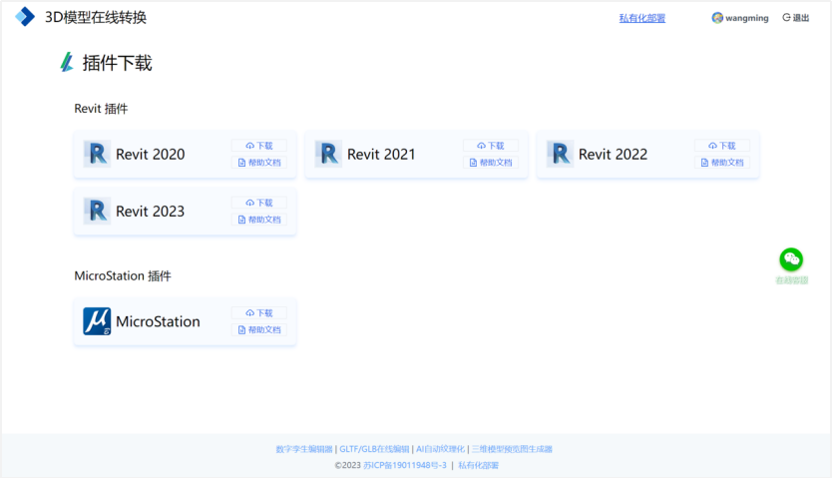
Task: Download the Revit 2023 plugin
Action: point(259,203)
